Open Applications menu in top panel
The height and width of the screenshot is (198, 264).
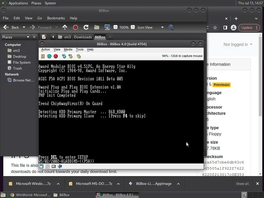[x=18, y=3]
